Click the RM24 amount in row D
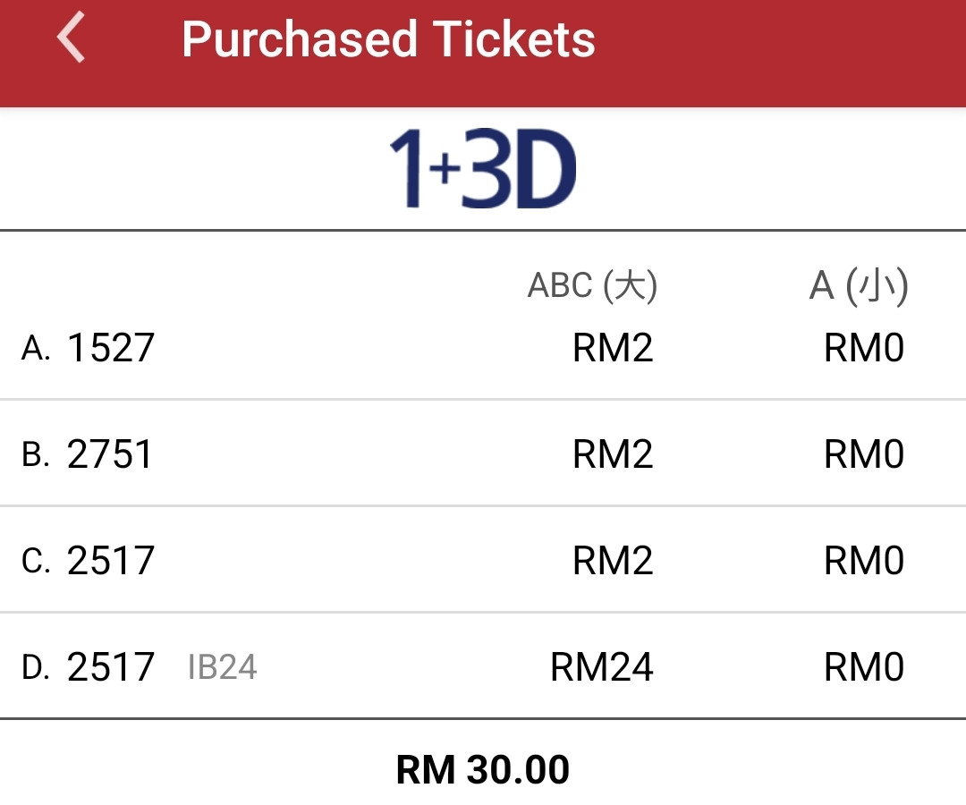Viewport: 966px width, 805px height. coord(602,667)
